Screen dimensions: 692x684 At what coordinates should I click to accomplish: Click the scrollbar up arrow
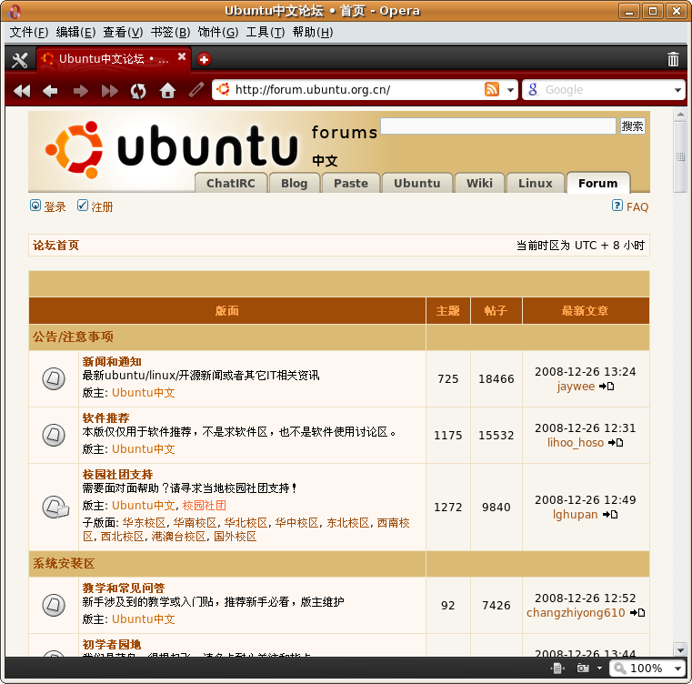tap(680, 115)
